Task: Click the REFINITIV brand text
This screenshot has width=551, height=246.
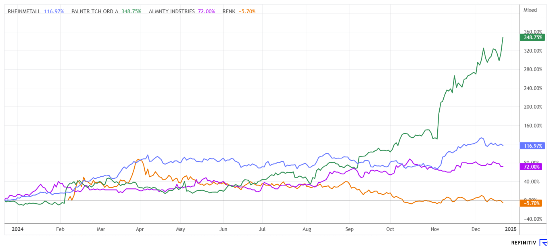Action: 523,243
